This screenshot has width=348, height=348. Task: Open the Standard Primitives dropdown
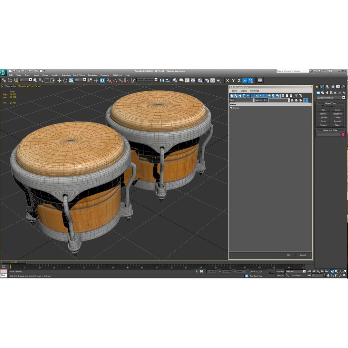[x=331, y=98]
